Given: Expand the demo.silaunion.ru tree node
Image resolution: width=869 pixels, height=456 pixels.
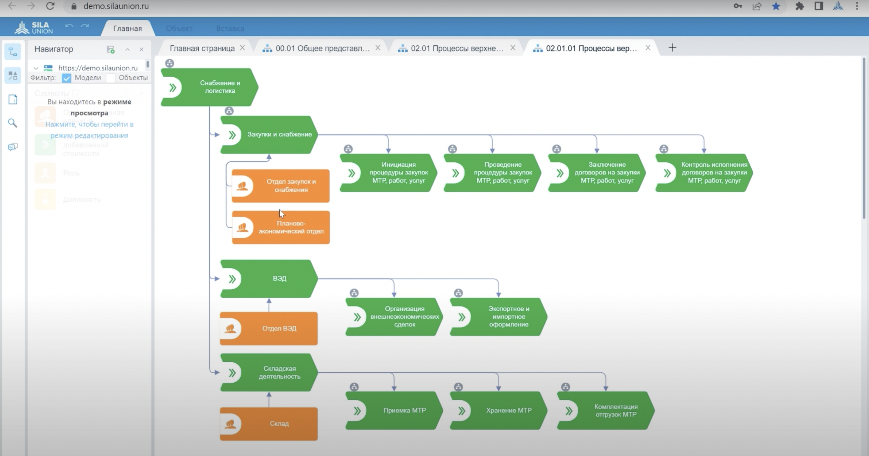Looking at the screenshot, I should pos(36,68).
